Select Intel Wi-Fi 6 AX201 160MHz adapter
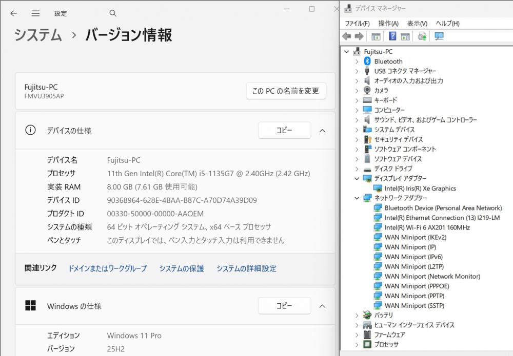 pos(427,227)
